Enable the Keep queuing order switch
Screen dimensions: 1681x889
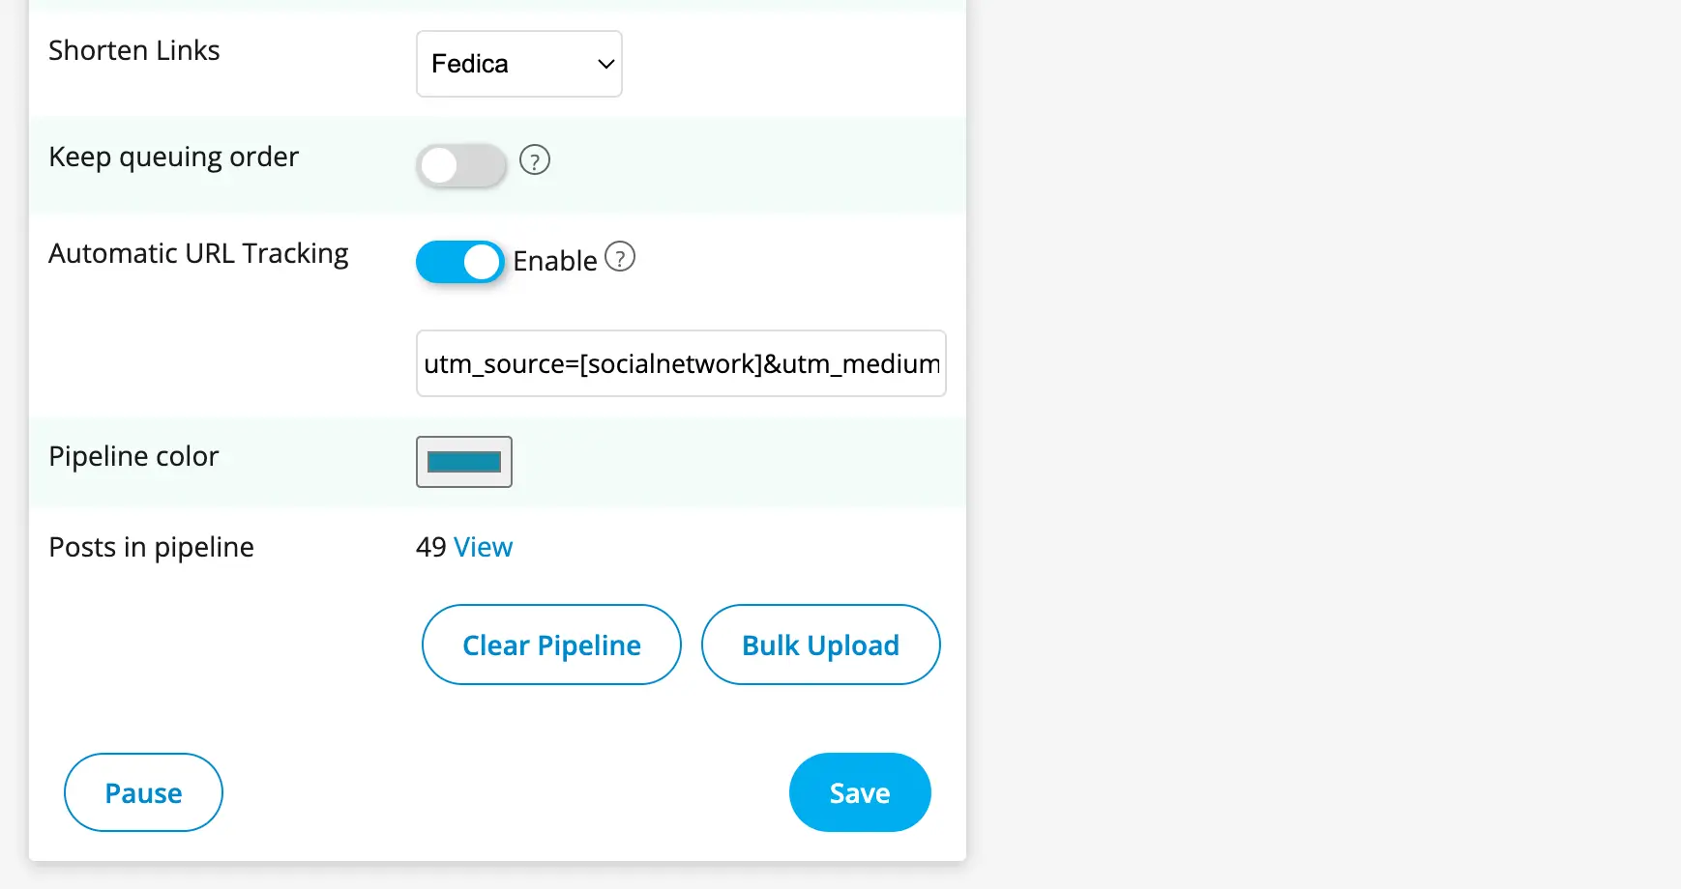click(x=461, y=165)
